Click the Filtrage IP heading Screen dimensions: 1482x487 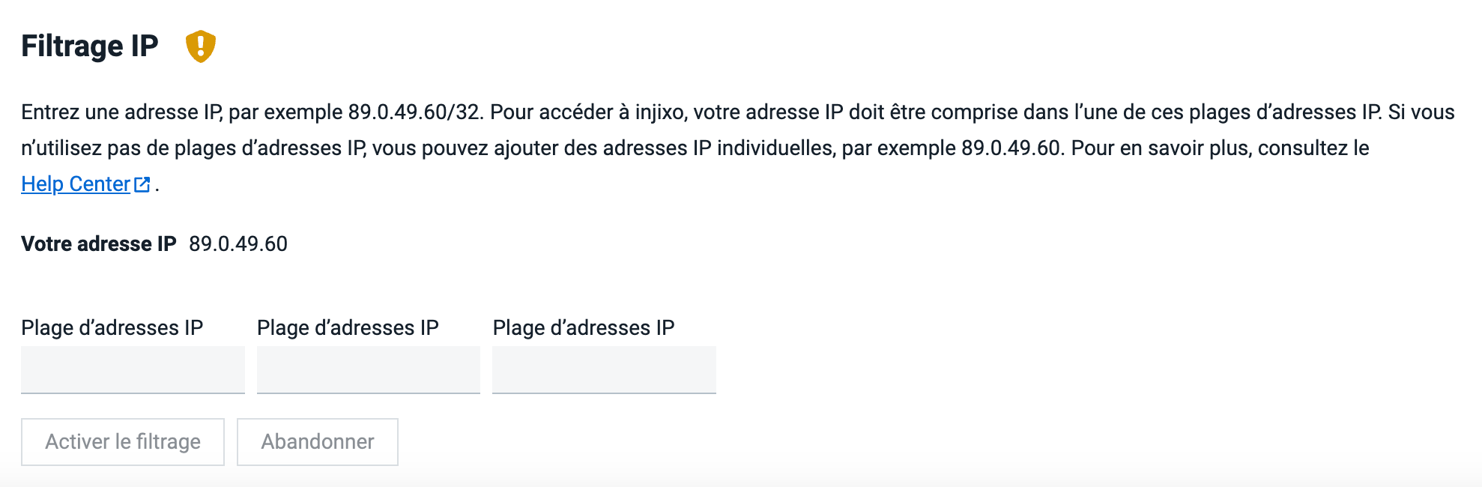tap(89, 46)
